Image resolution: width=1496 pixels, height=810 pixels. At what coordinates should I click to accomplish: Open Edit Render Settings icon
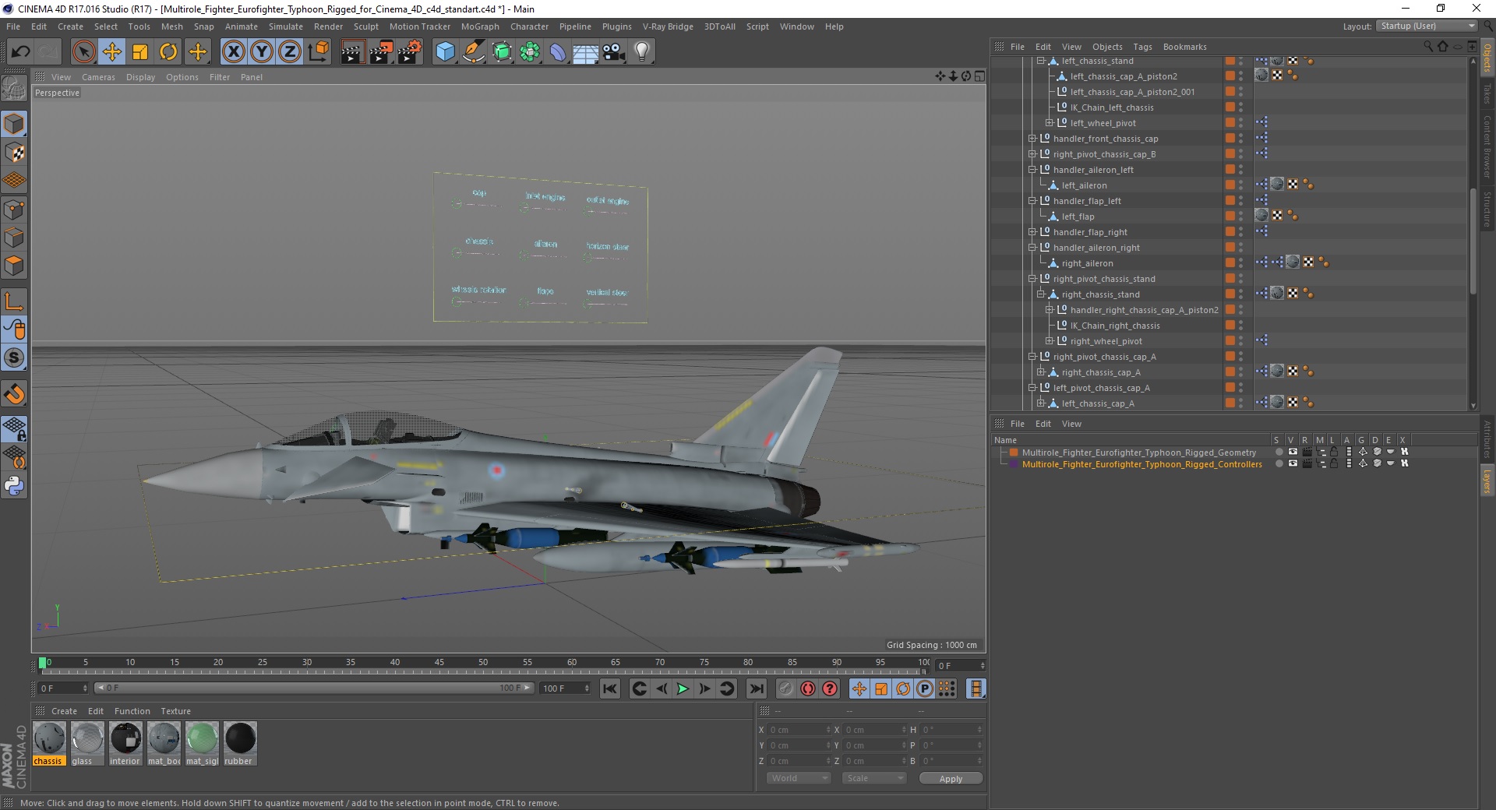[x=410, y=52]
